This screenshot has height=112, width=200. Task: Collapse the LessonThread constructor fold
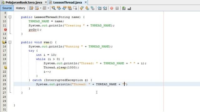(10, 17)
